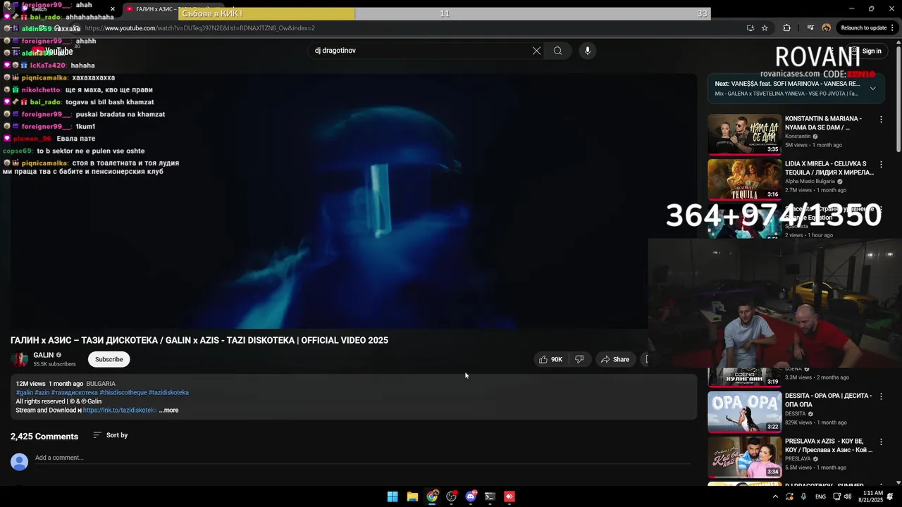Click the 12M views text
The image size is (902, 507).
pyautogui.click(x=31, y=384)
